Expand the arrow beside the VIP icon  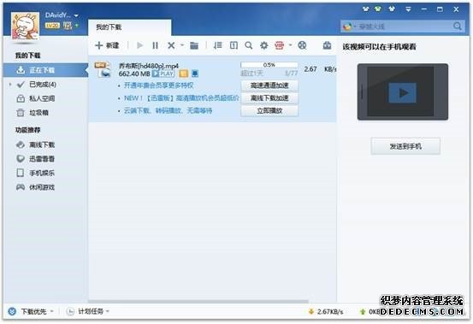point(290,45)
